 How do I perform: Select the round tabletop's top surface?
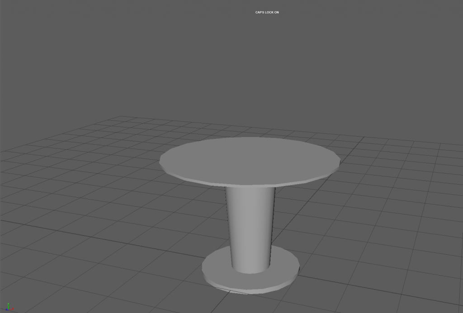pos(250,159)
